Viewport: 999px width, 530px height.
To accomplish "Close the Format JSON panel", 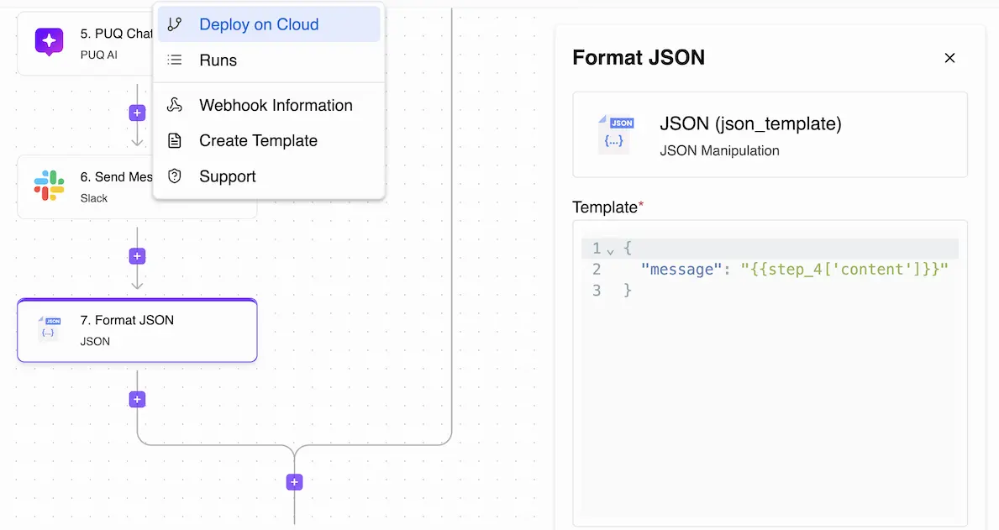I will tap(949, 58).
